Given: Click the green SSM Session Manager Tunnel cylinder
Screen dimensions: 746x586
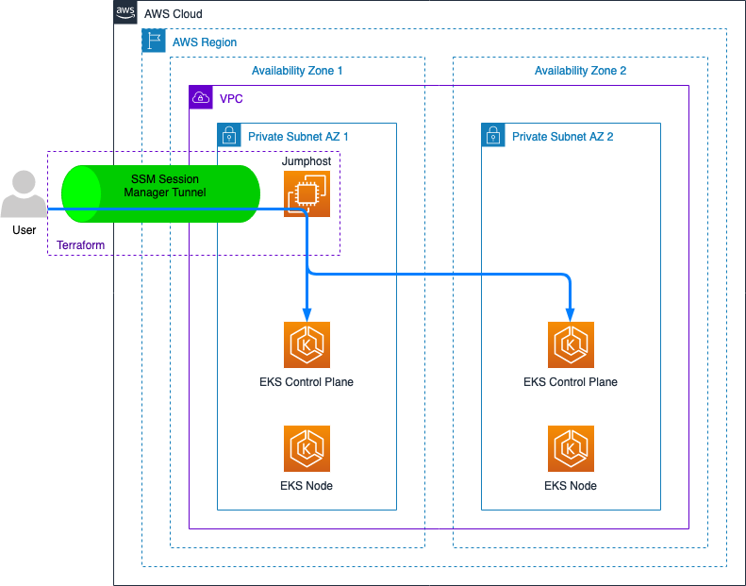Looking at the screenshot, I should [x=161, y=193].
